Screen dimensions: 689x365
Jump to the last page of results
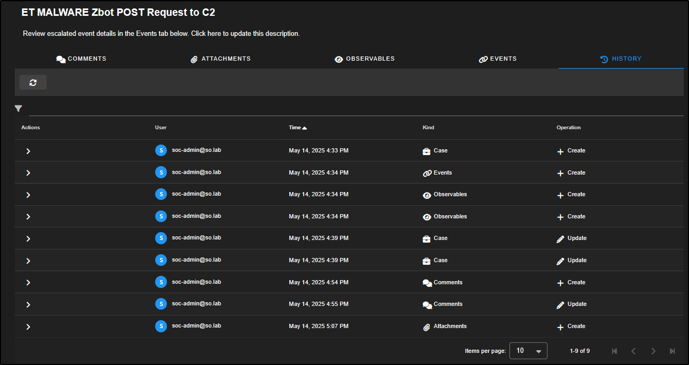click(672, 351)
